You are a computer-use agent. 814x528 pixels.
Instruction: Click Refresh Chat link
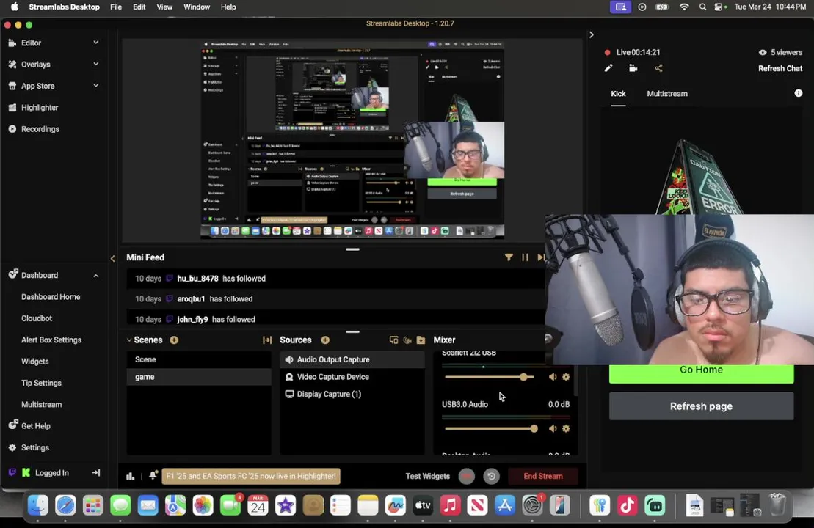pyautogui.click(x=780, y=68)
